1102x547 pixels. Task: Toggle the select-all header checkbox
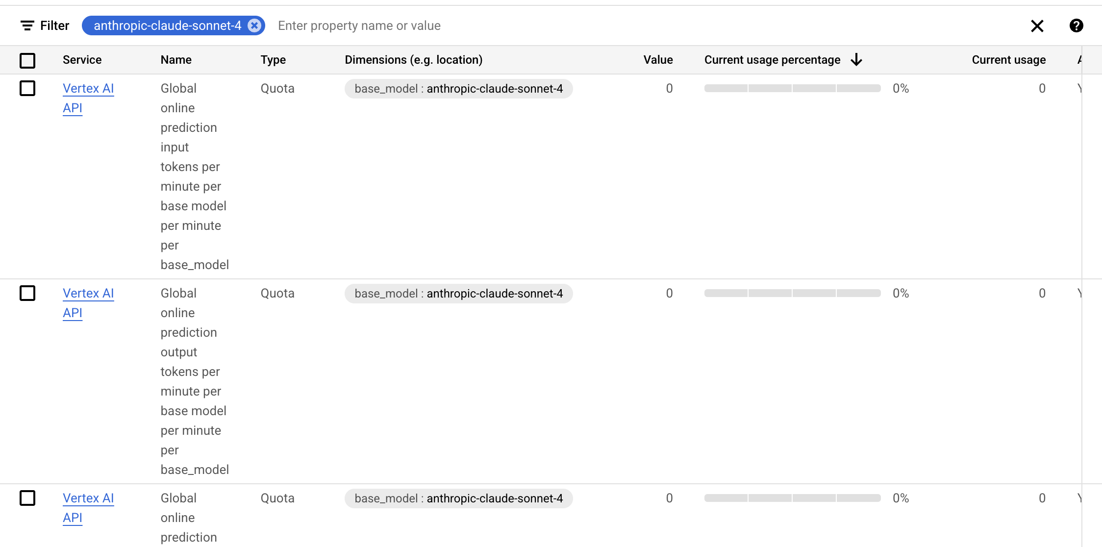(27, 60)
